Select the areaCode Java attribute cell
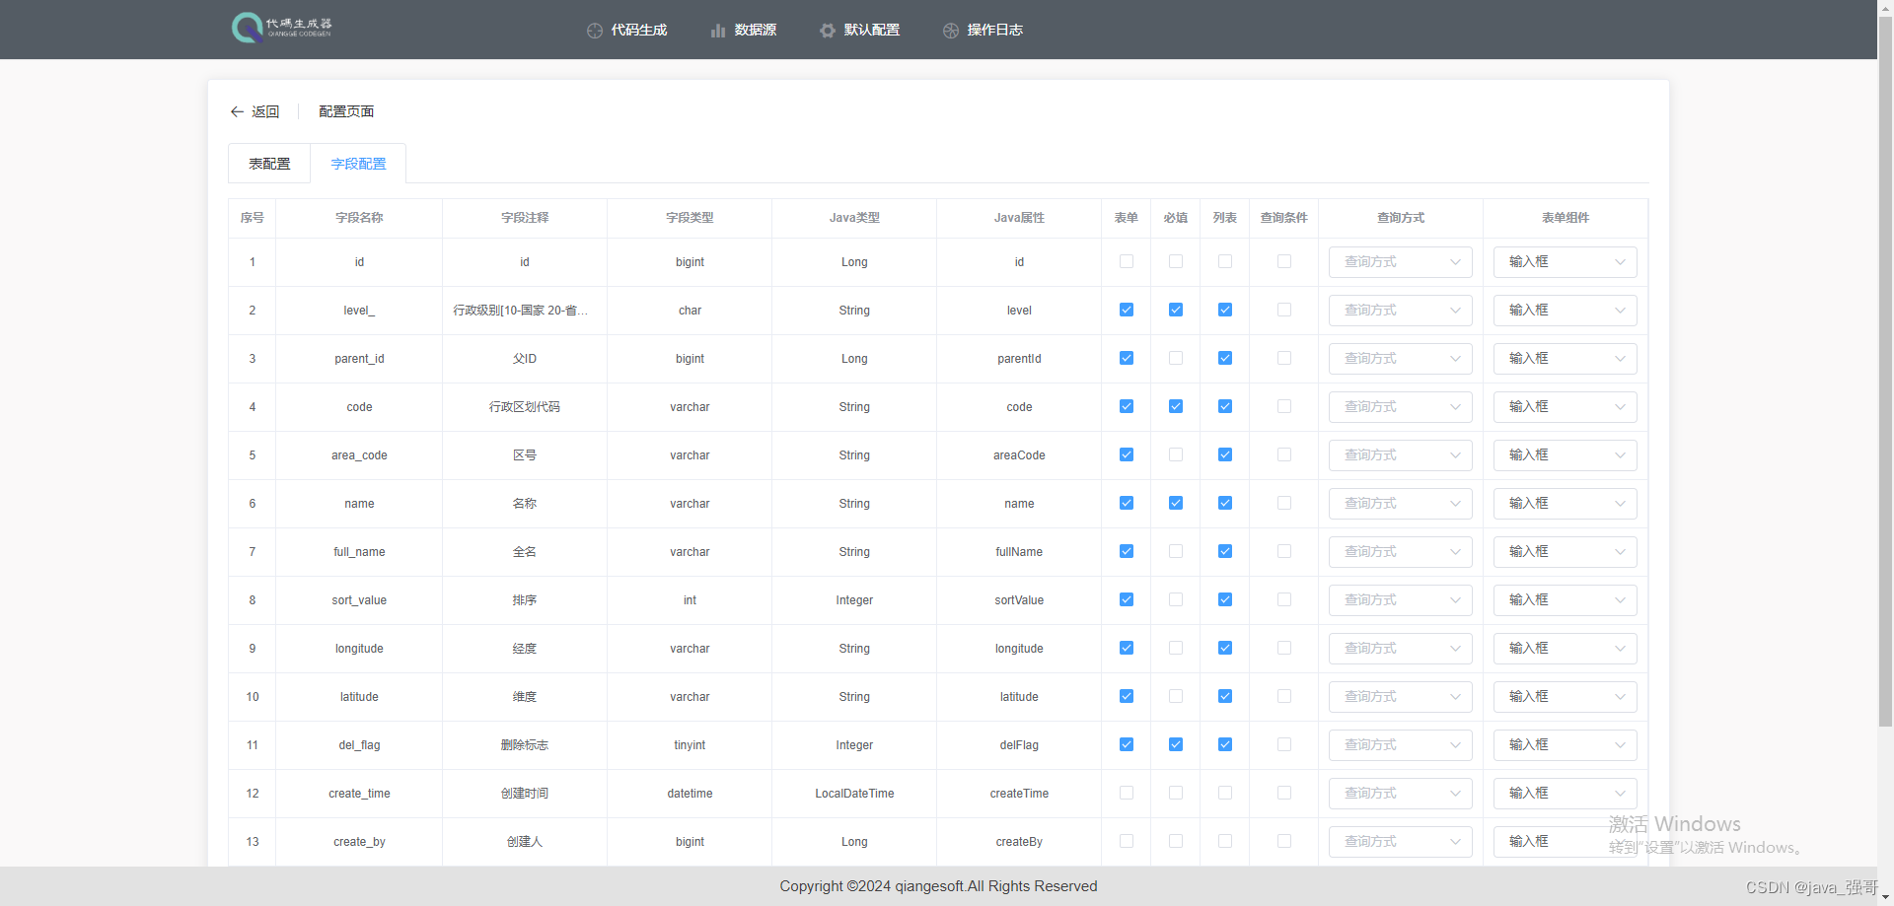Viewport: 1894px width, 906px height. (x=1019, y=455)
